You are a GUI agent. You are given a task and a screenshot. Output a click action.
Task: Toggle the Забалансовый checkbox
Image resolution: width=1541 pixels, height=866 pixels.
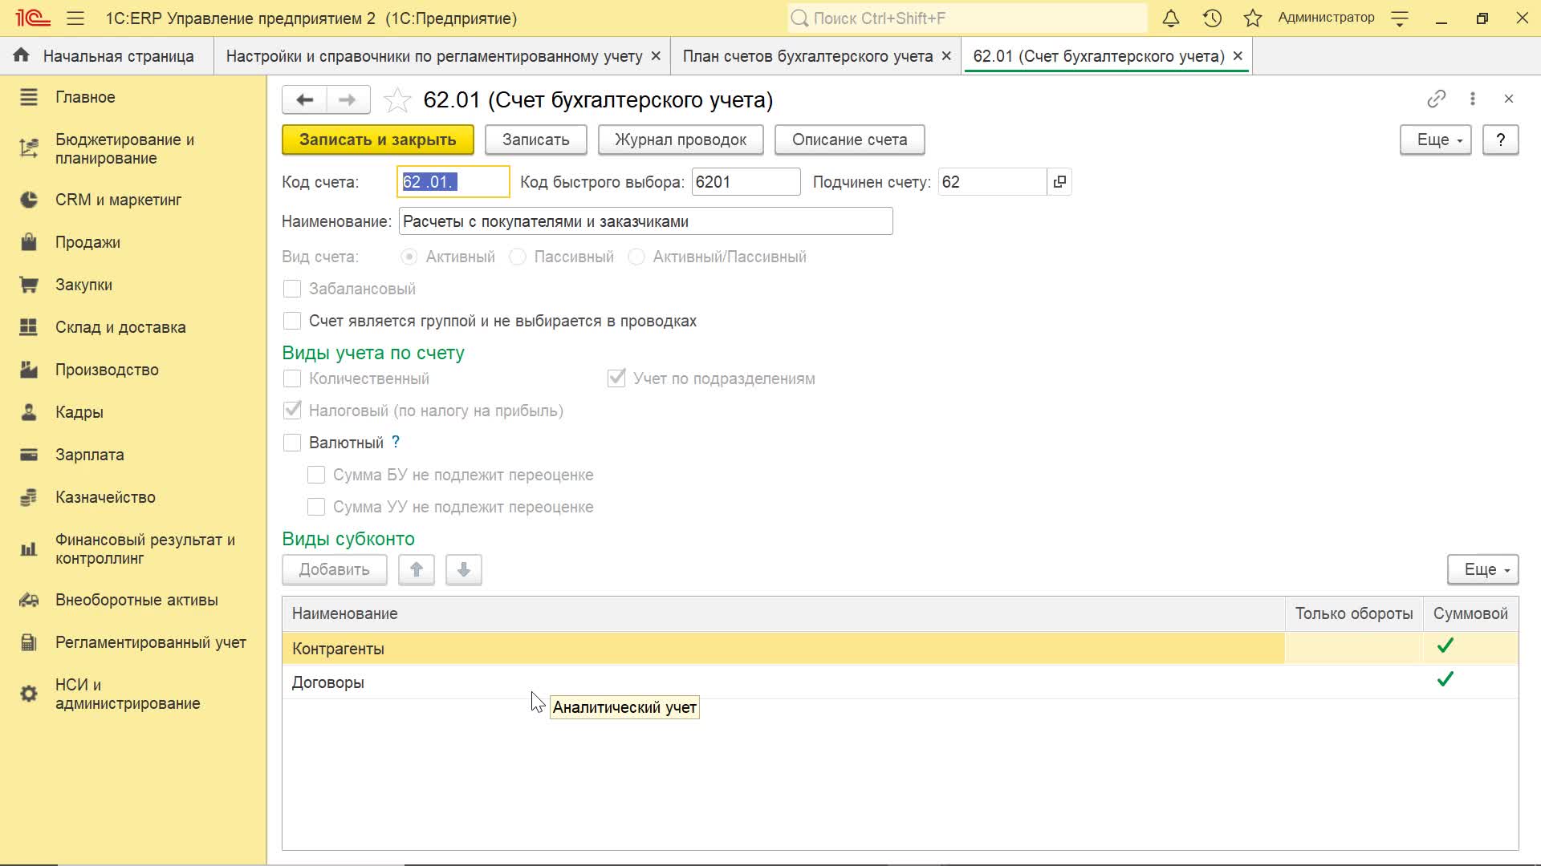tap(292, 289)
